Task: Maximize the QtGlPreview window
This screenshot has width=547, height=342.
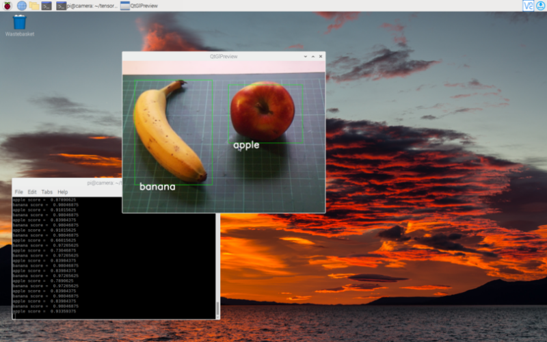Action: pyautogui.click(x=313, y=56)
